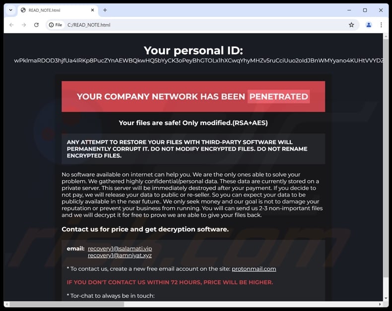The image size is (392, 311).
Task: Click the recovery1@amniyat.xyz email link
Action: 120,256
